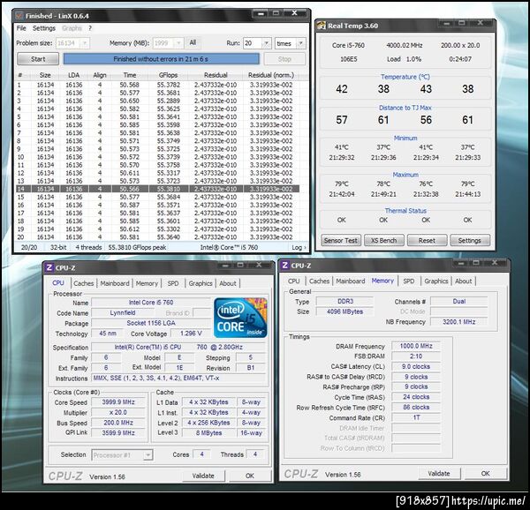Screen dimensions: 530x510
Task: Click Sensor Test in Real Temp
Action: (x=341, y=240)
